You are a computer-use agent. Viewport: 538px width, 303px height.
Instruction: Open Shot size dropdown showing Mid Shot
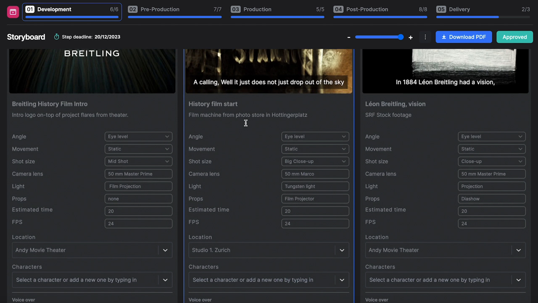click(x=138, y=161)
